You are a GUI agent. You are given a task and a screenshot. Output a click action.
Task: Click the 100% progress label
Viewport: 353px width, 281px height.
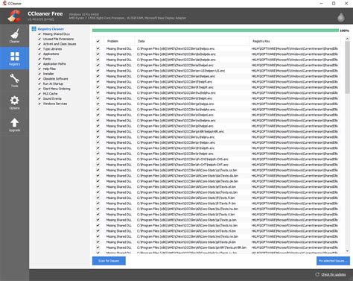click(344, 31)
